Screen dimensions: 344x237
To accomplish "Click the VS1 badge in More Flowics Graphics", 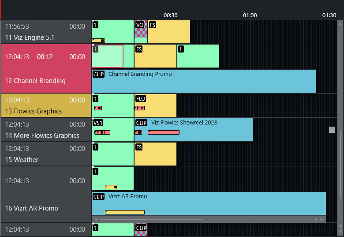I will click(97, 123).
